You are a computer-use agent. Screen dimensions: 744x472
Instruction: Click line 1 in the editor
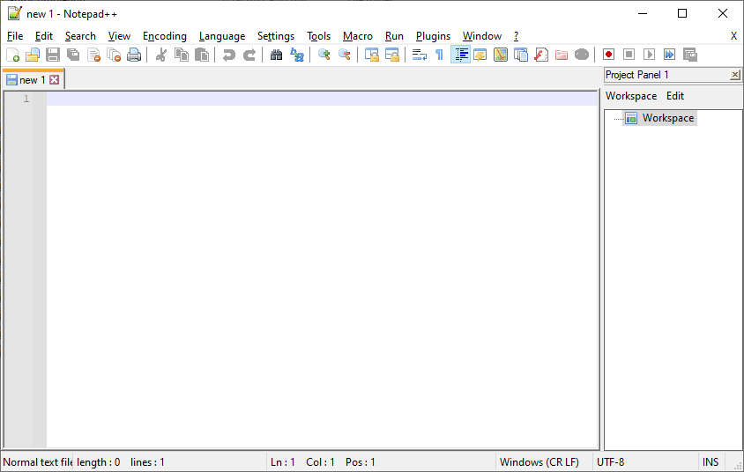point(322,99)
